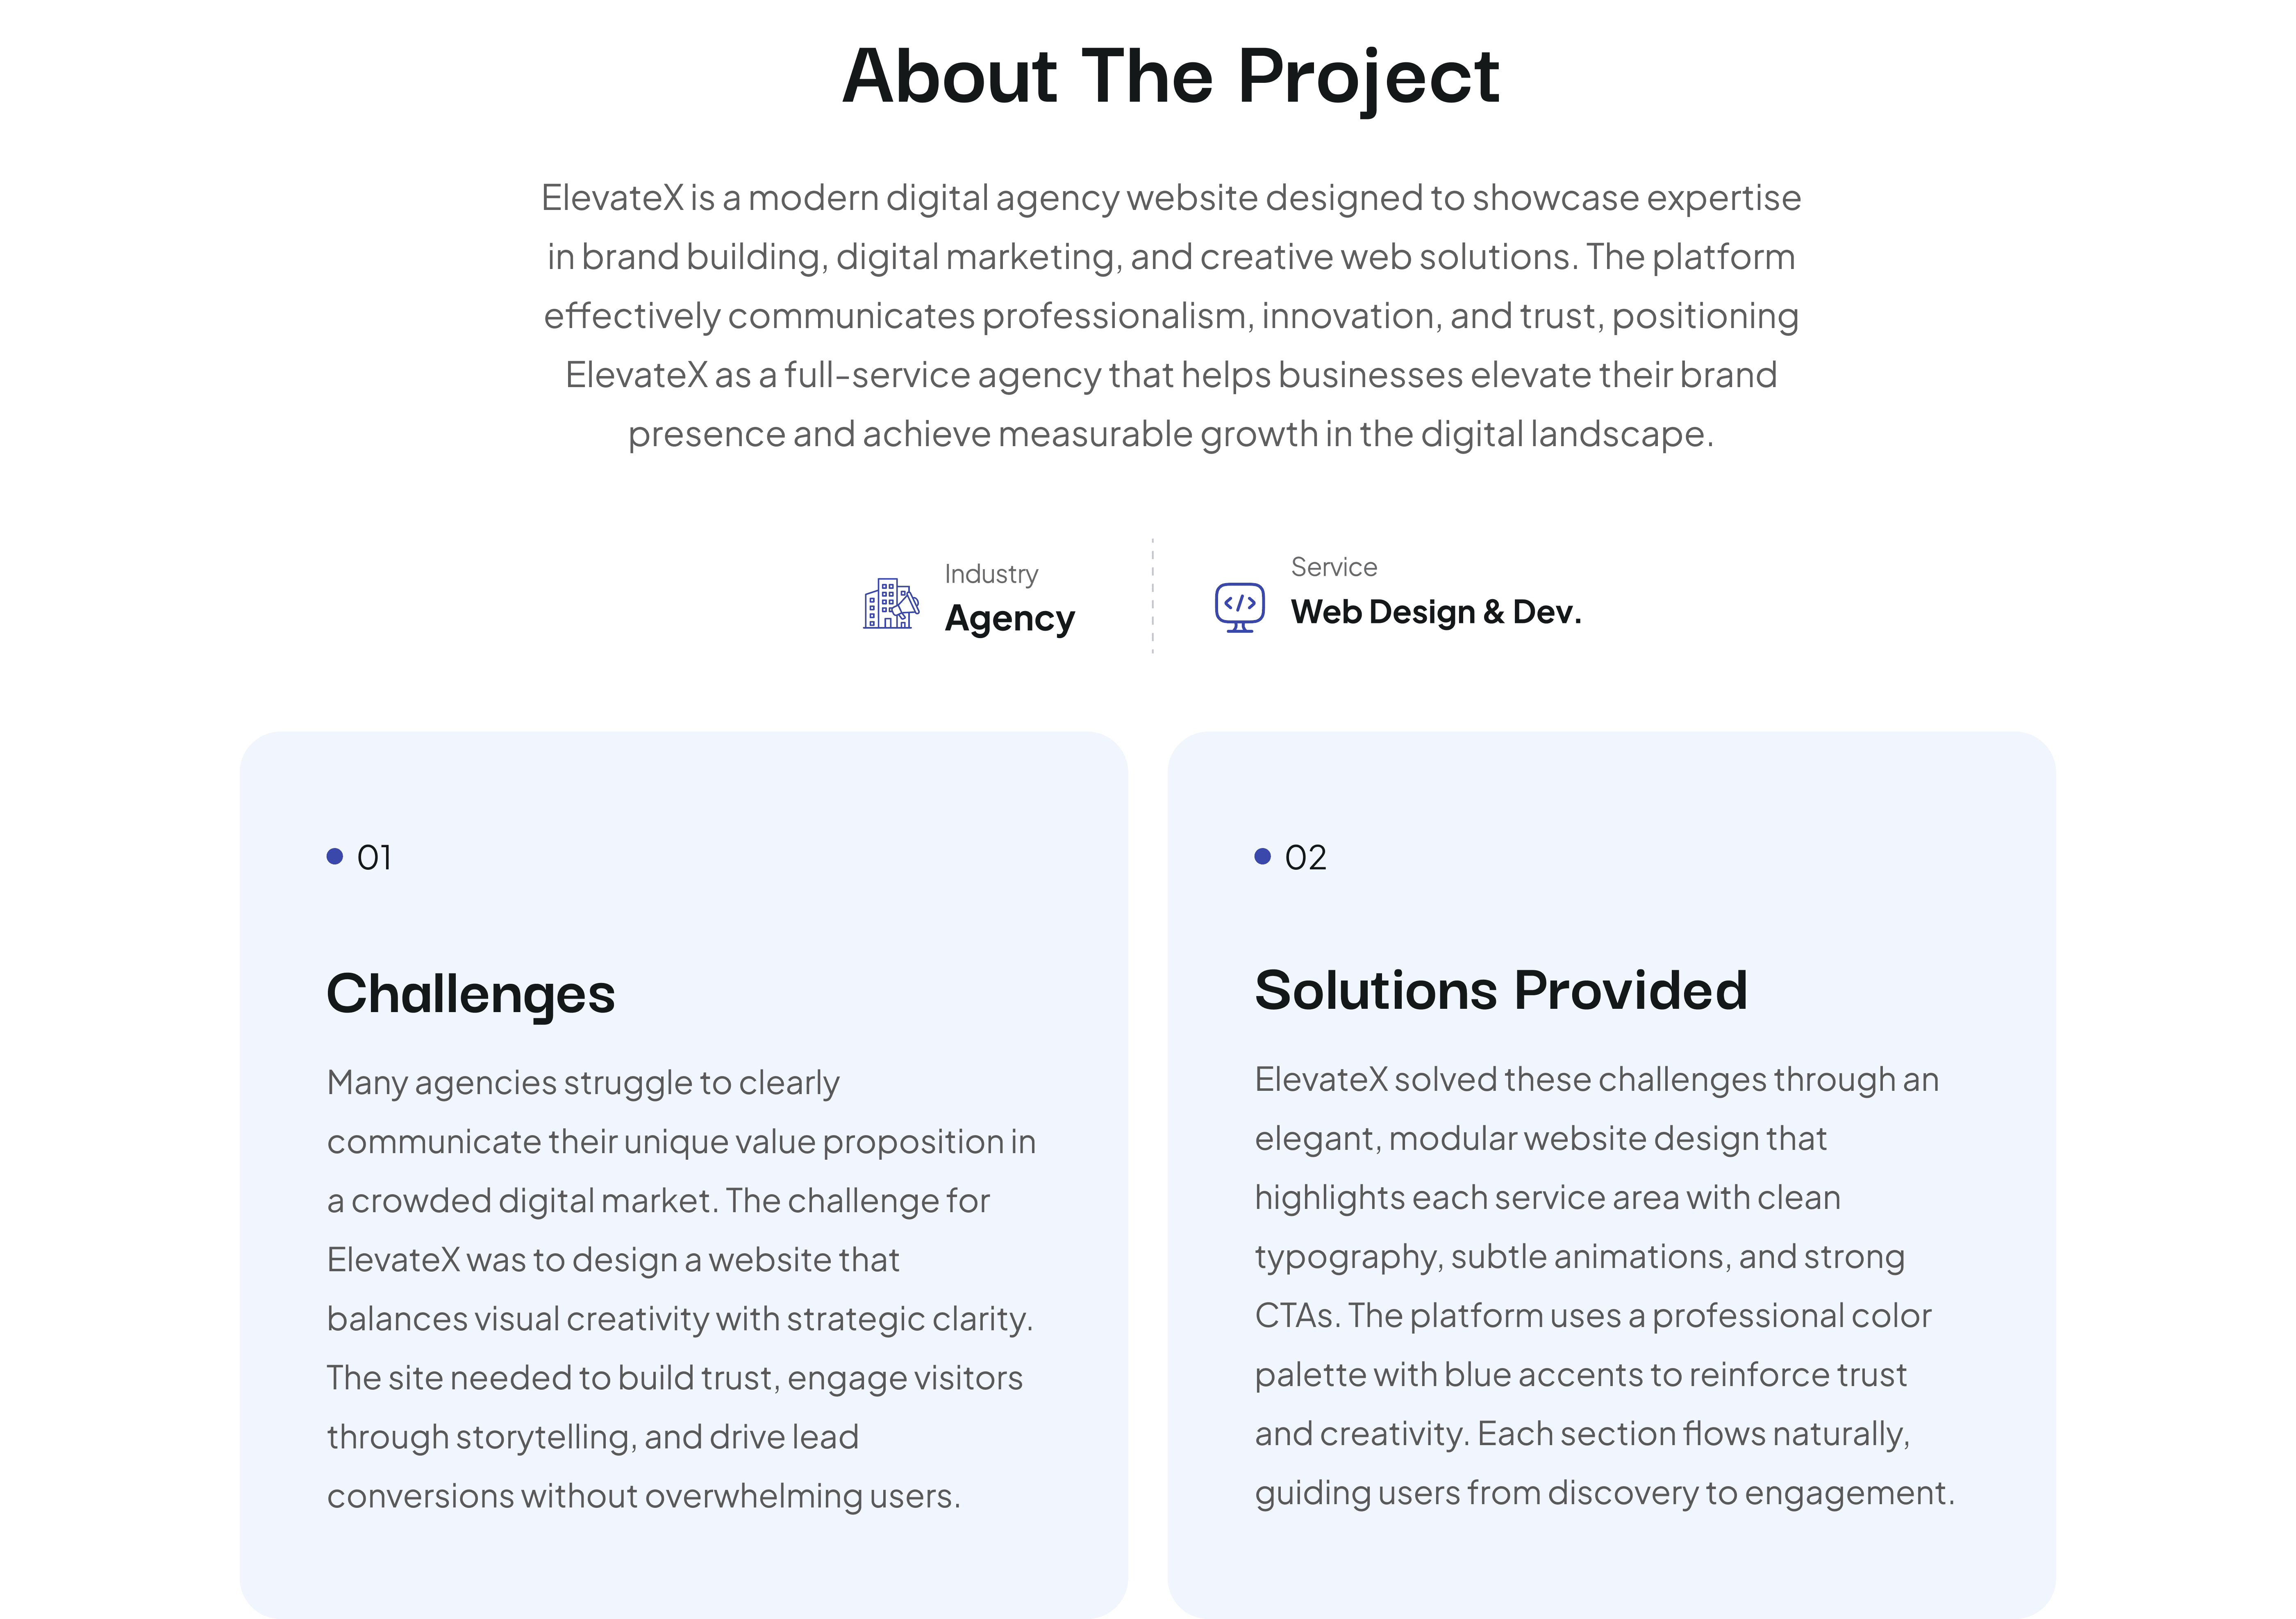The image size is (2296, 1619).
Task: Select the Challenges heading
Action: click(470, 994)
